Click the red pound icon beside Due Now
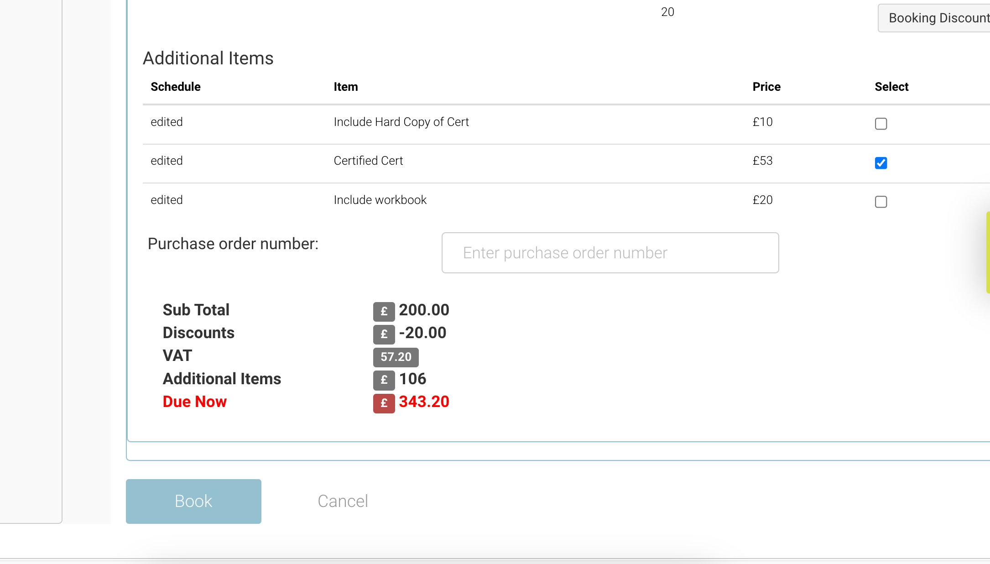 pyautogui.click(x=384, y=403)
